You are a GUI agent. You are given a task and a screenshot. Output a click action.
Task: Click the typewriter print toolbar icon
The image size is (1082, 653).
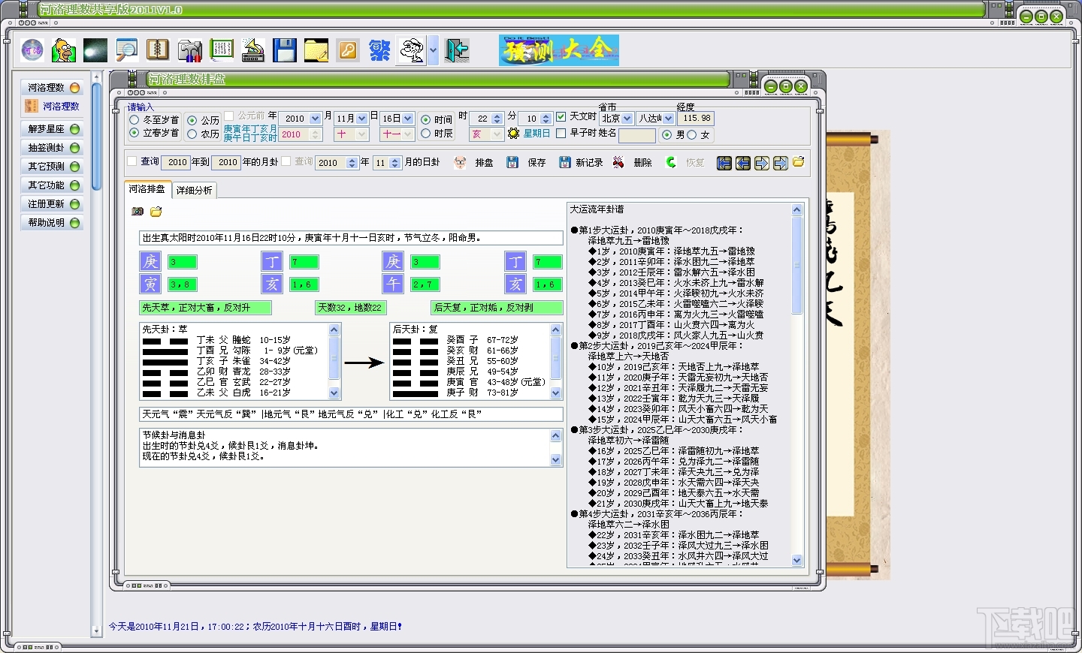click(x=253, y=50)
